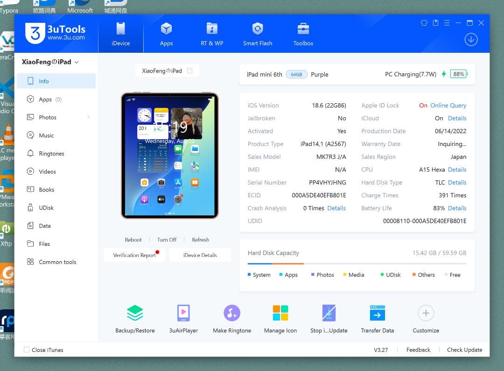Reboot the connected iPad
This screenshot has width=504, height=371.
point(133,239)
